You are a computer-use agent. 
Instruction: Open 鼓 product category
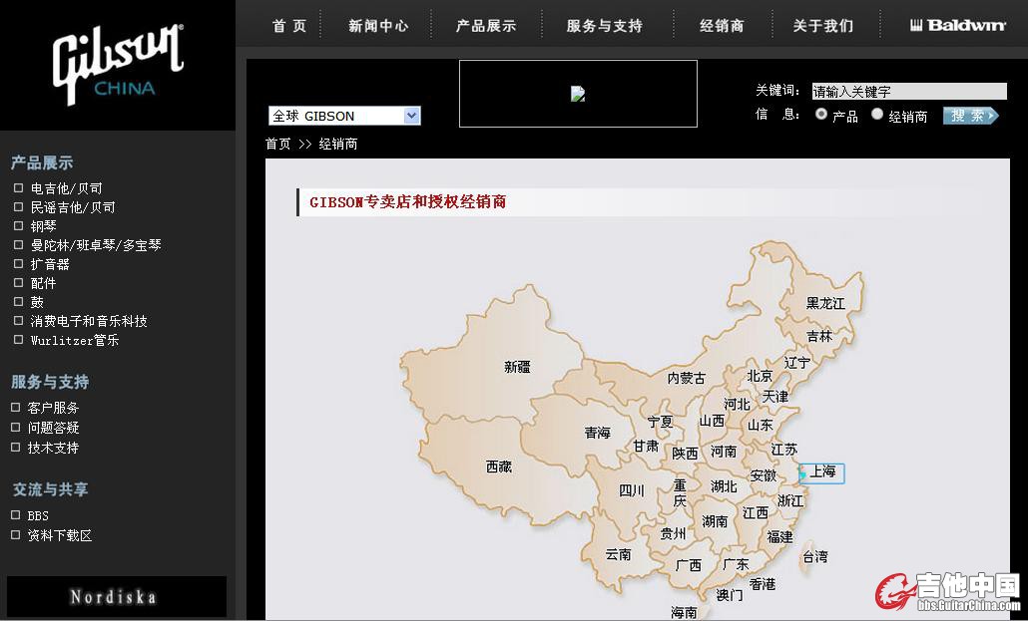click(37, 303)
